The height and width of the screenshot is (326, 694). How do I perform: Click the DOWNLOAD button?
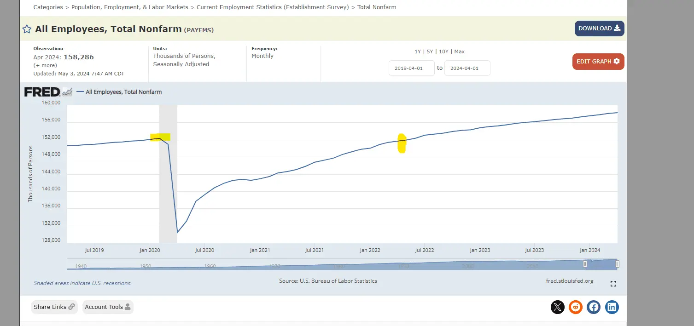coord(599,29)
